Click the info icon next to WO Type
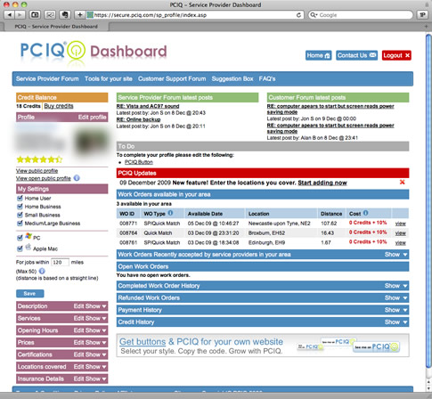Image resolution: width=432 pixels, height=399 pixels. 170,213
